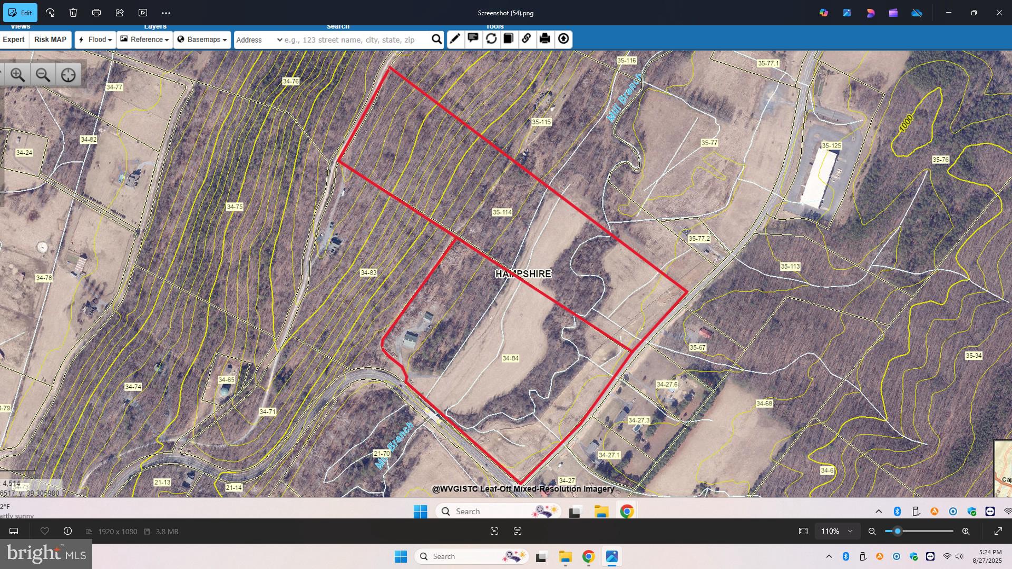Select the pencil draw tool
Viewport: 1012px width, 569px height.
(455, 39)
